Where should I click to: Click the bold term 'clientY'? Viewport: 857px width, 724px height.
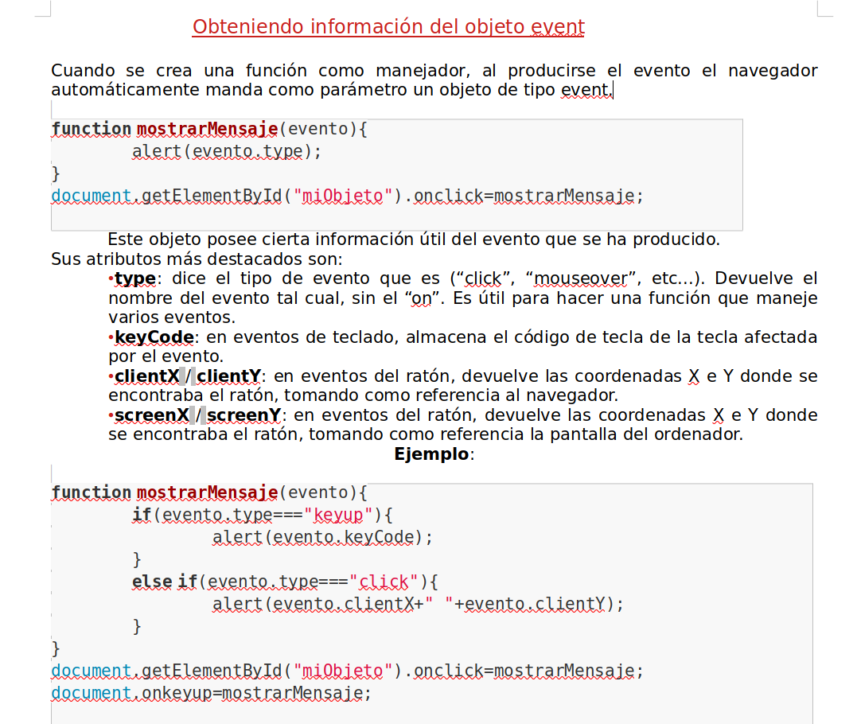click(228, 376)
